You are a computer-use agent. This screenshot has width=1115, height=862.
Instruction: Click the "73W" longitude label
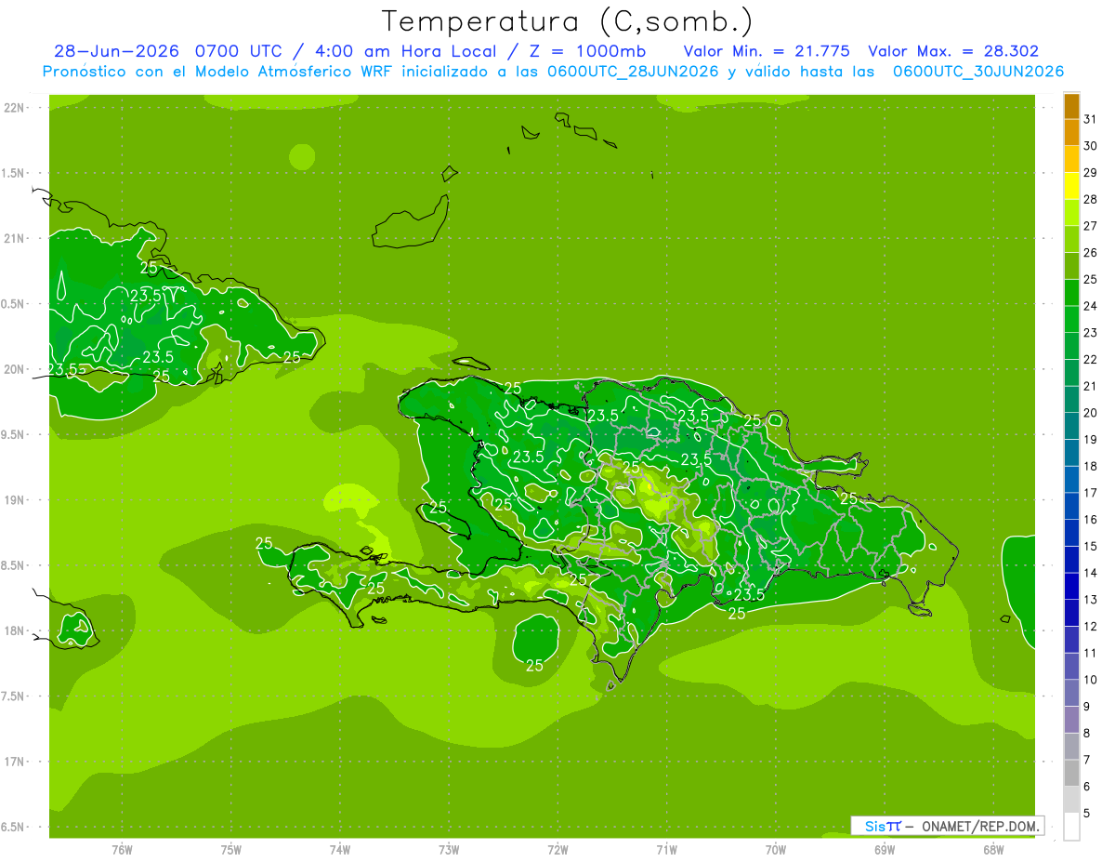(x=449, y=850)
